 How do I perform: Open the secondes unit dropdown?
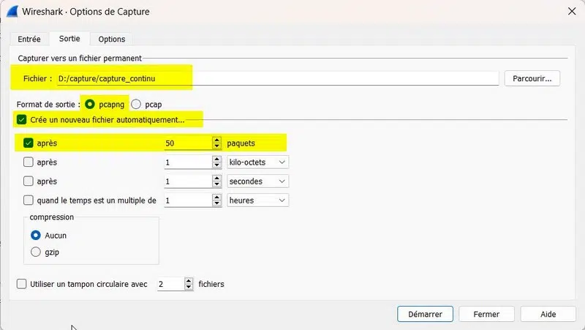(x=257, y=181)
